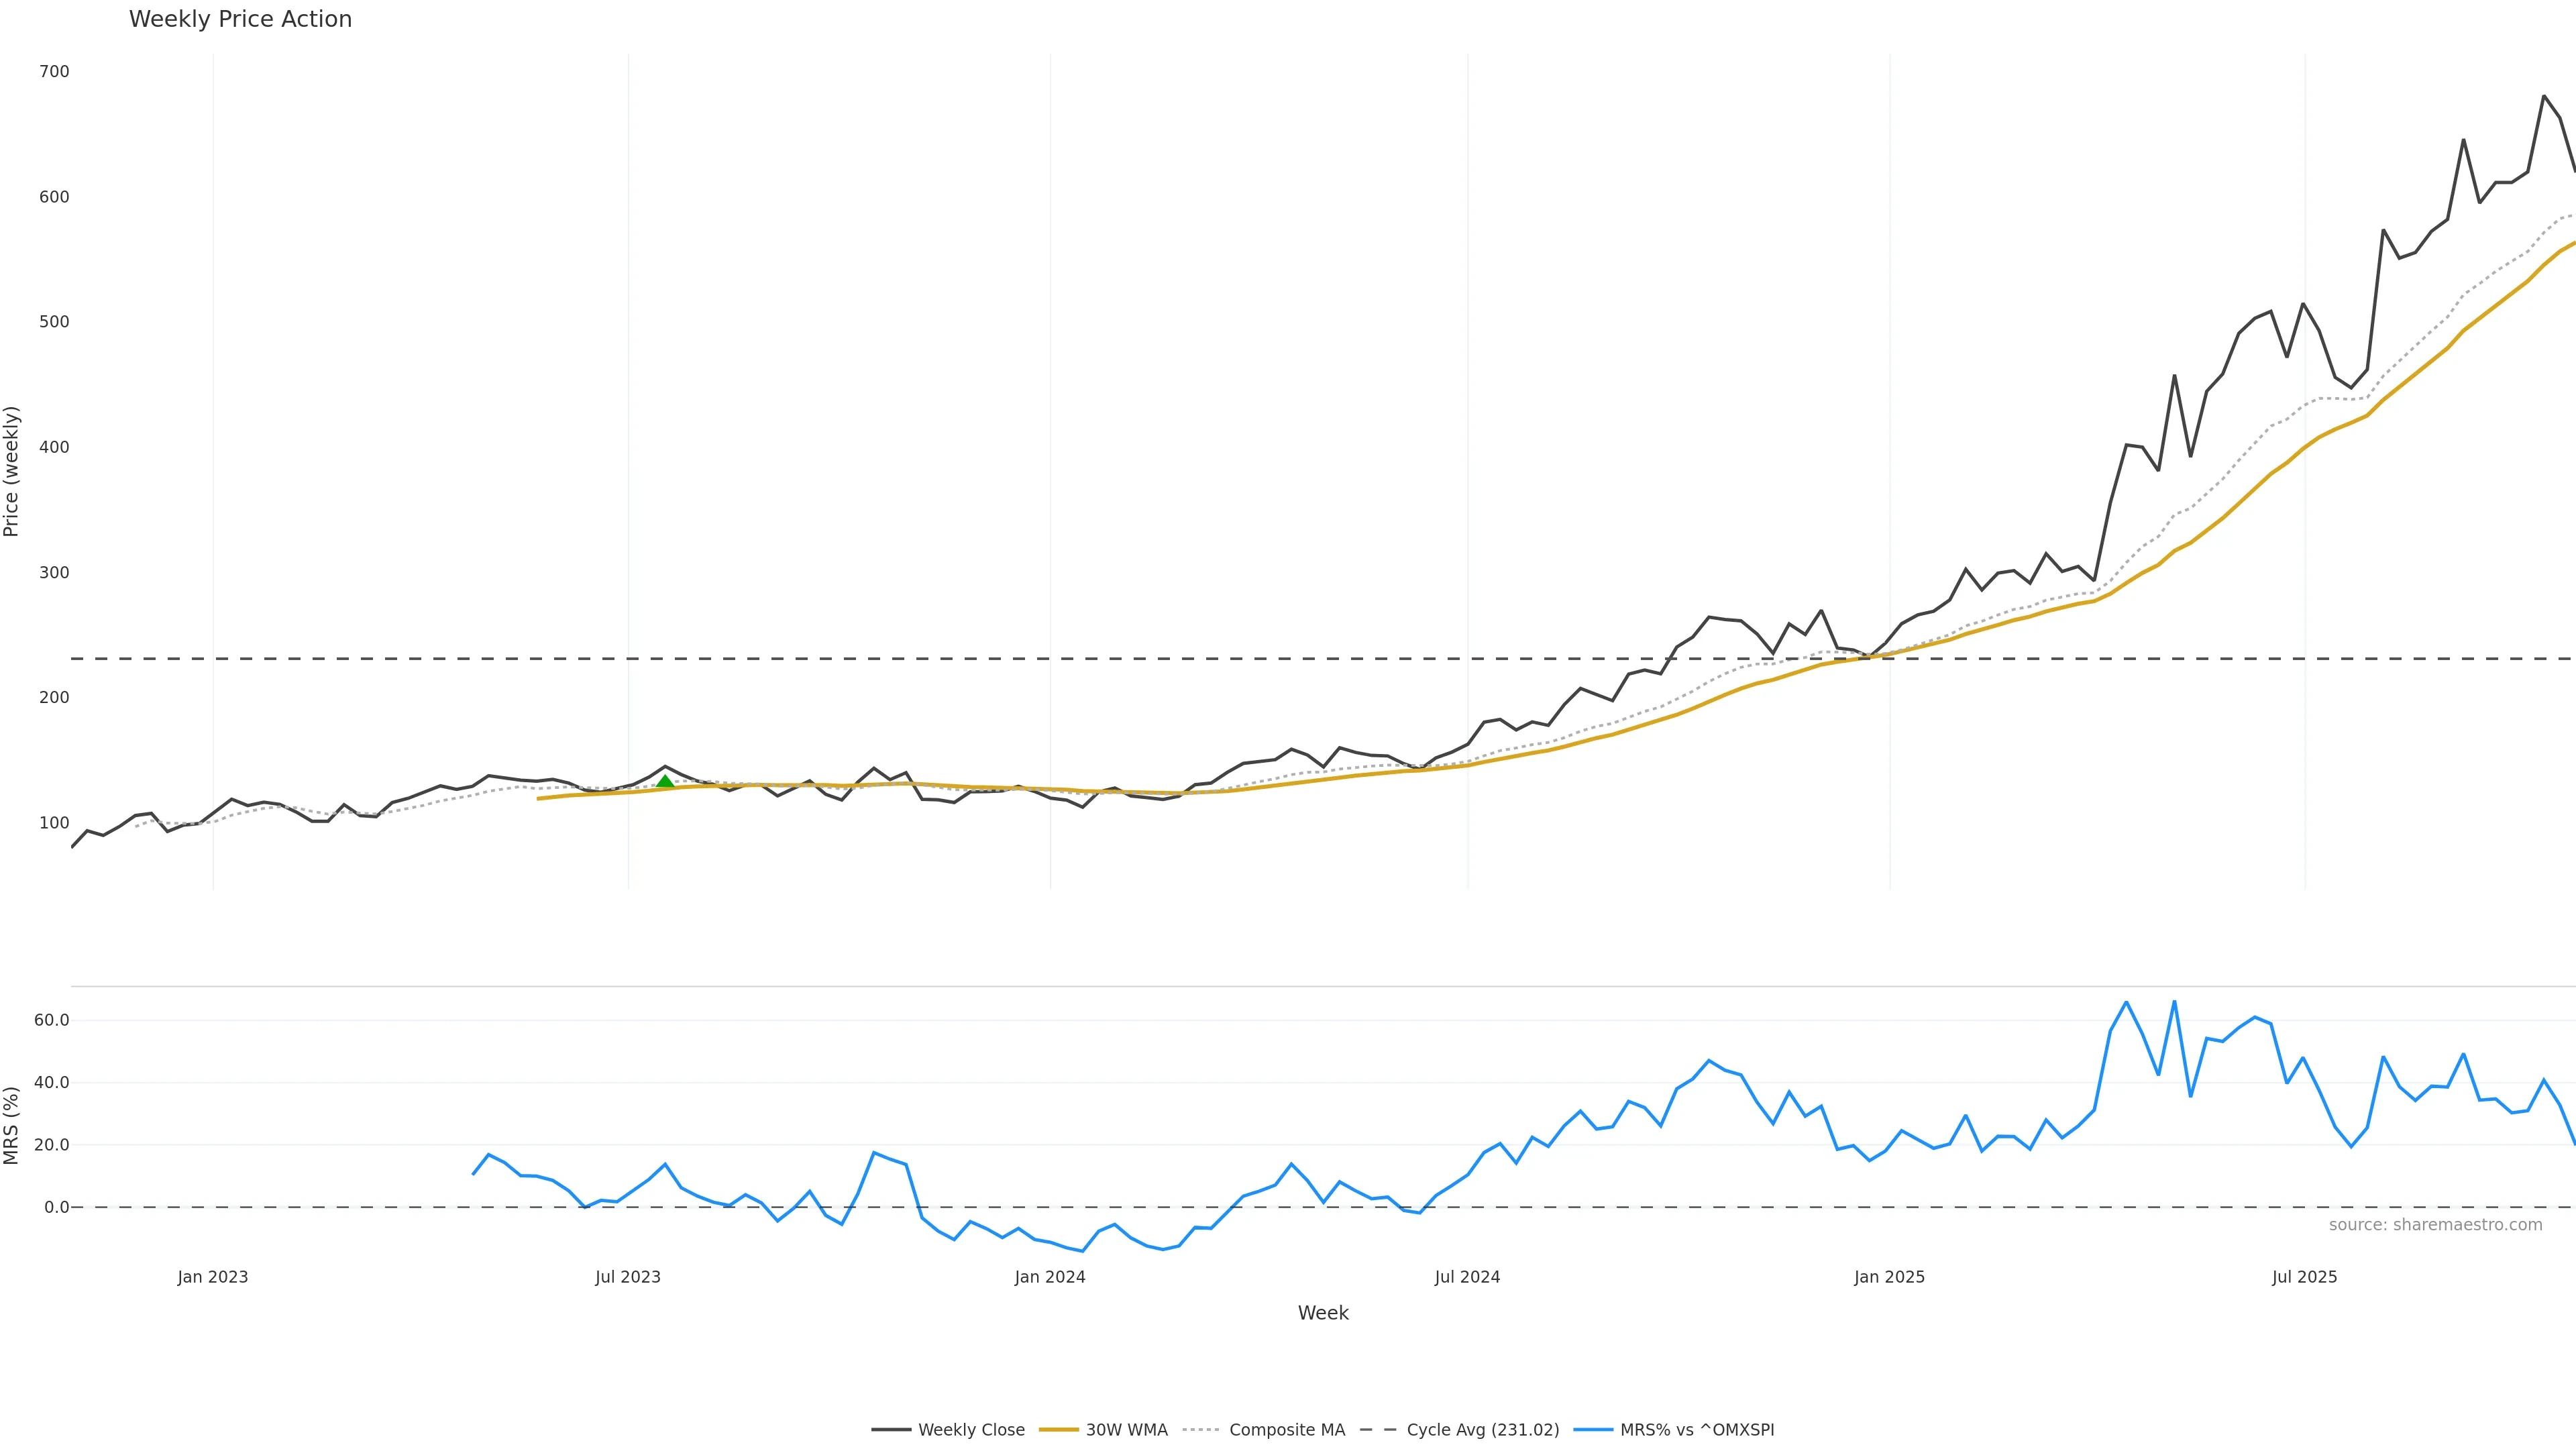Click the blue MRS% line swatch in legend
Screen dimensions: 2576x1449
(1593, 1430)
